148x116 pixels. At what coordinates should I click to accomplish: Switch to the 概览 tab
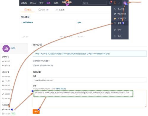point(28,9)
